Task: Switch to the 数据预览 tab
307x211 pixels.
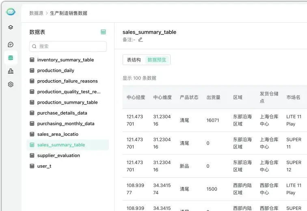Action: (x=157, y=60)
